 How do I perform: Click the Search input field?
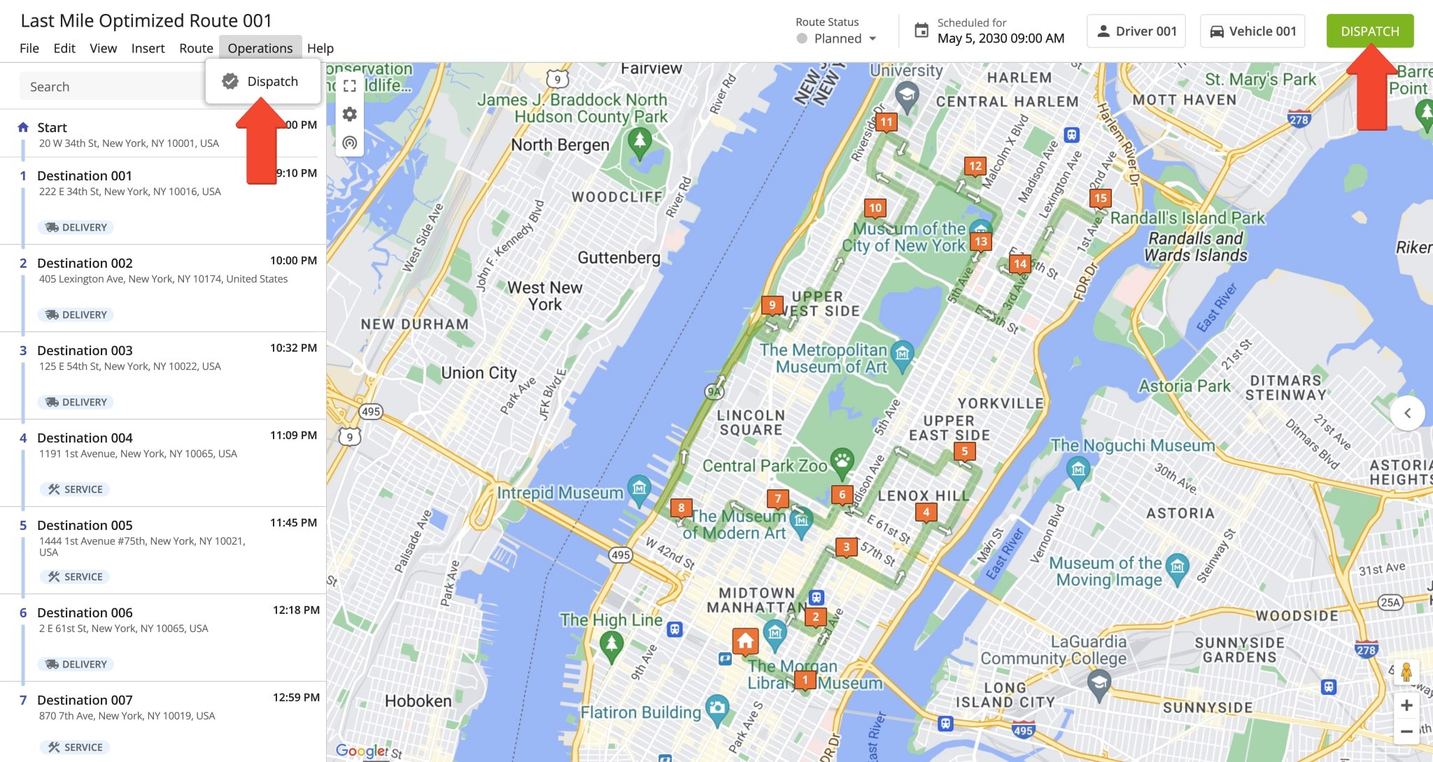(114, 86)
